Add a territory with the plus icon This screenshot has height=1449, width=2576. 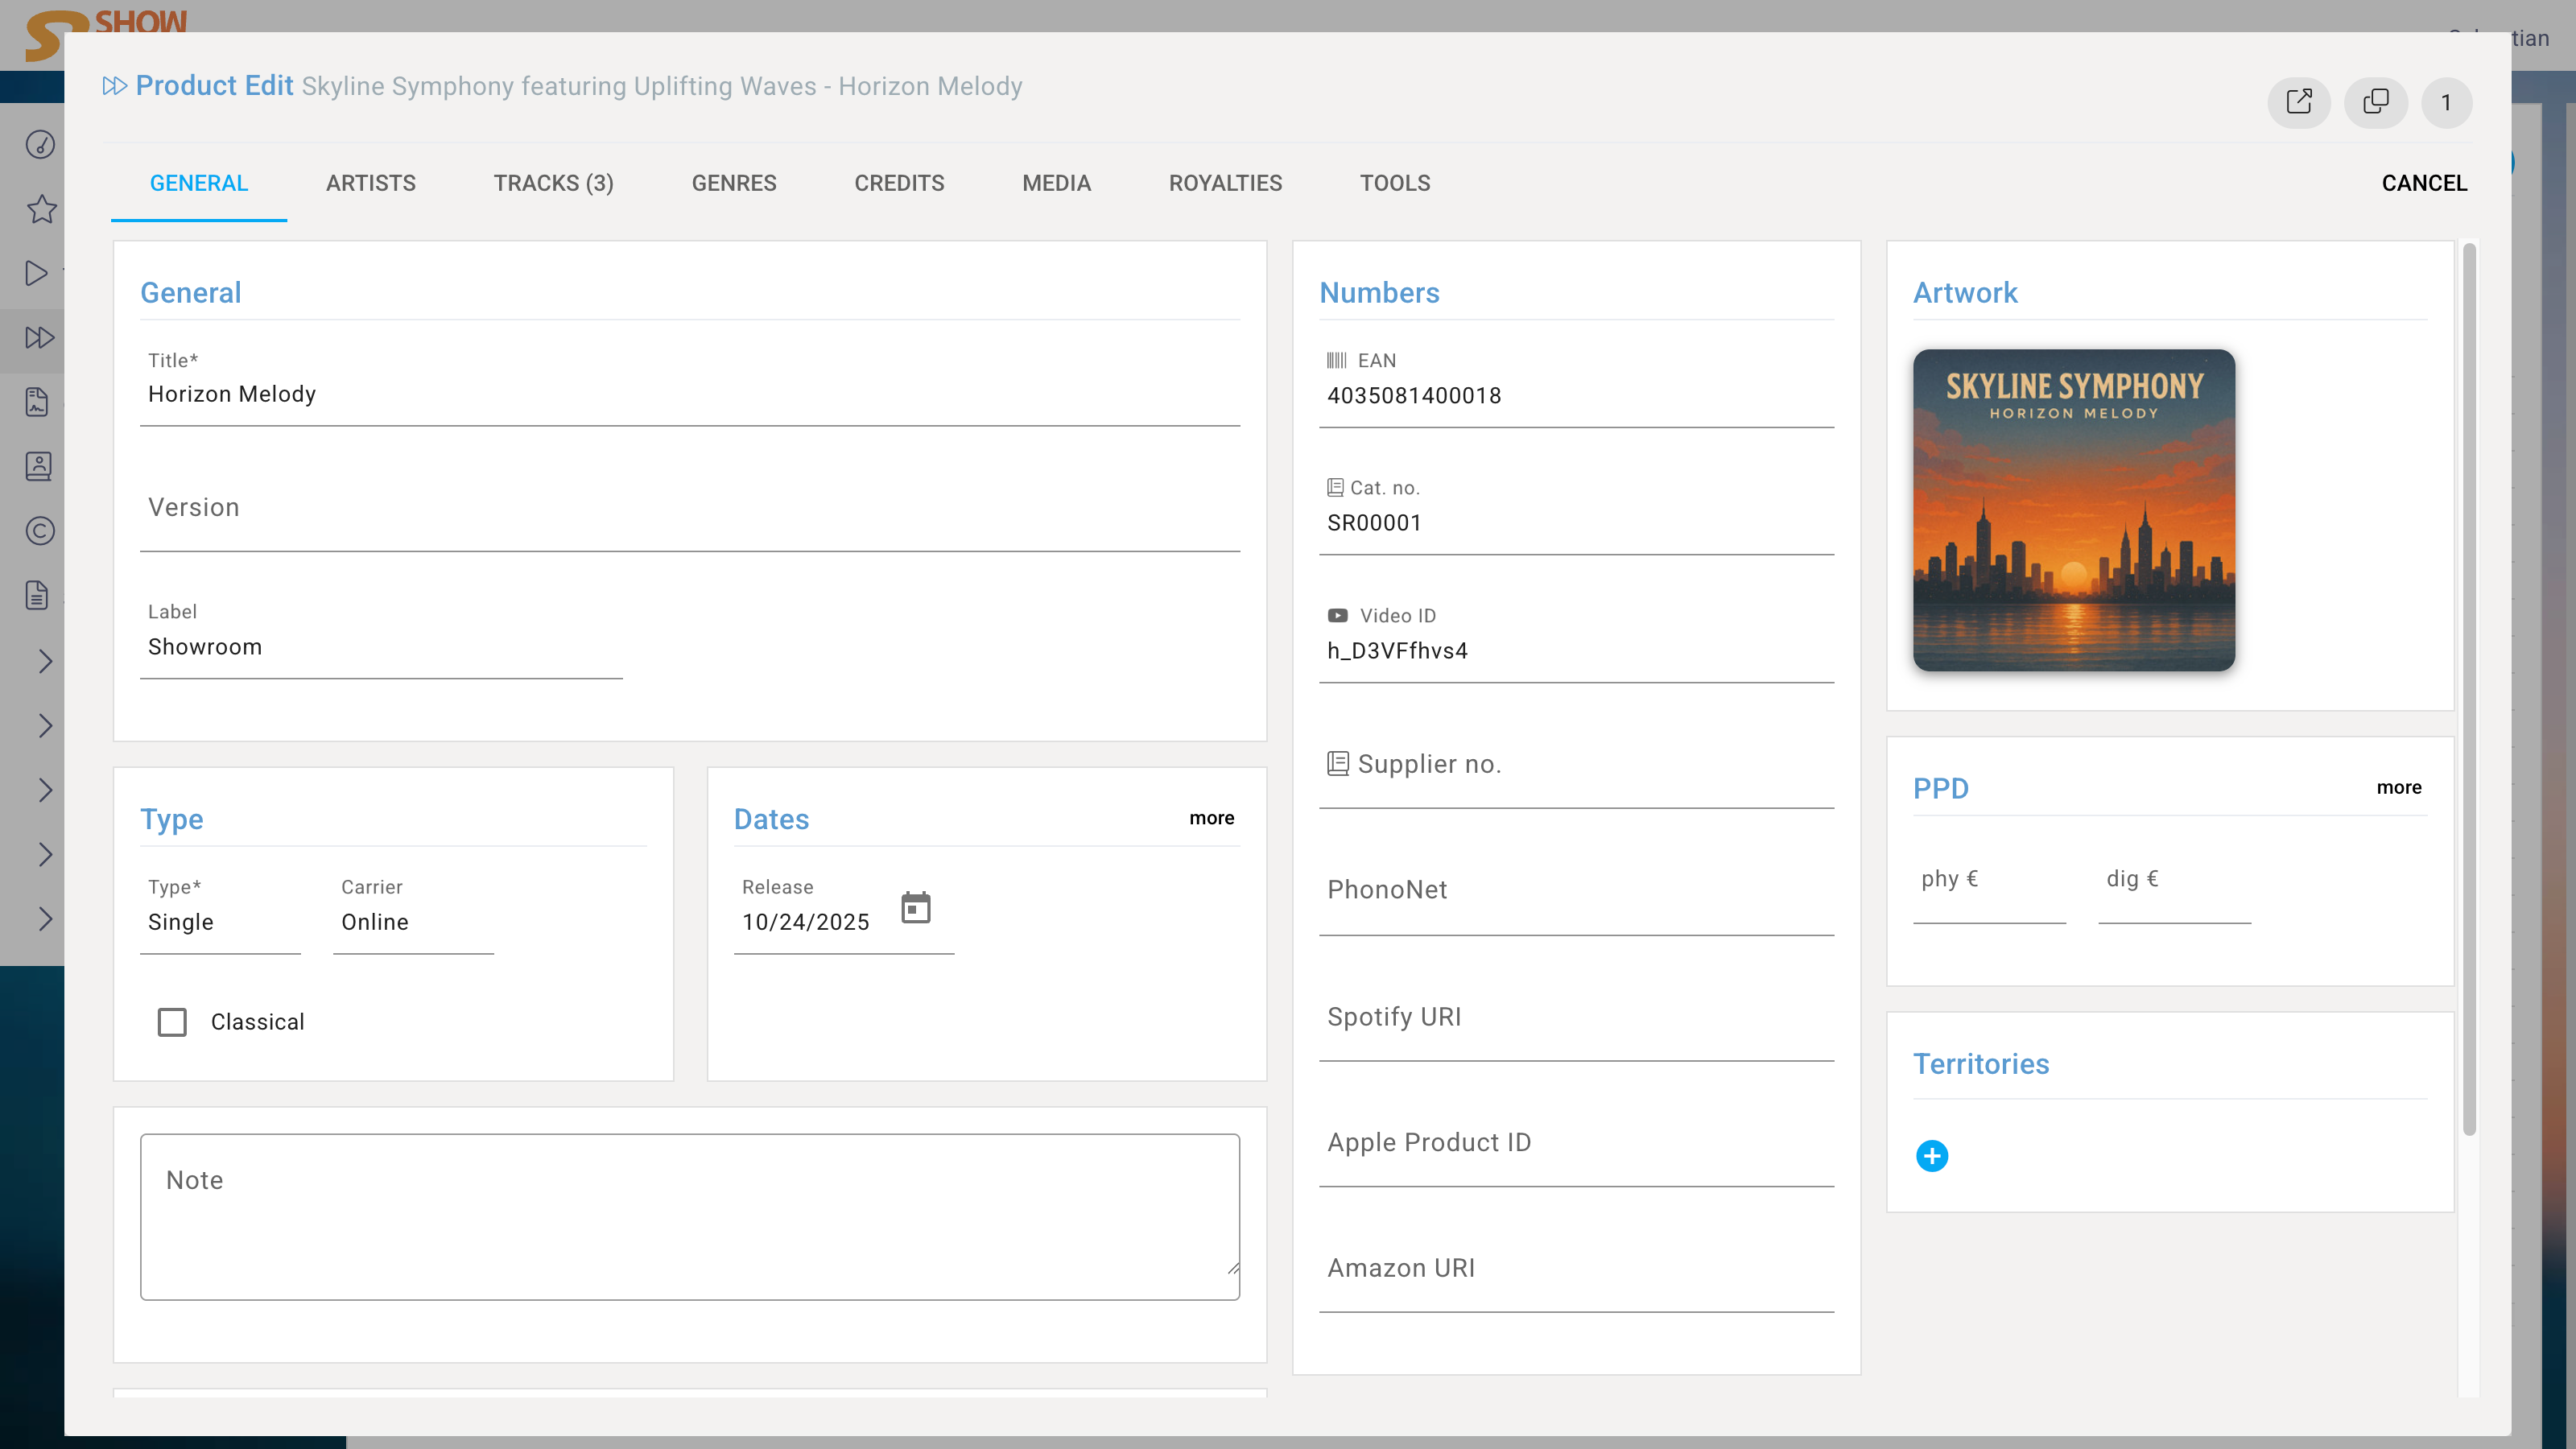(x=1931, y=1156)
